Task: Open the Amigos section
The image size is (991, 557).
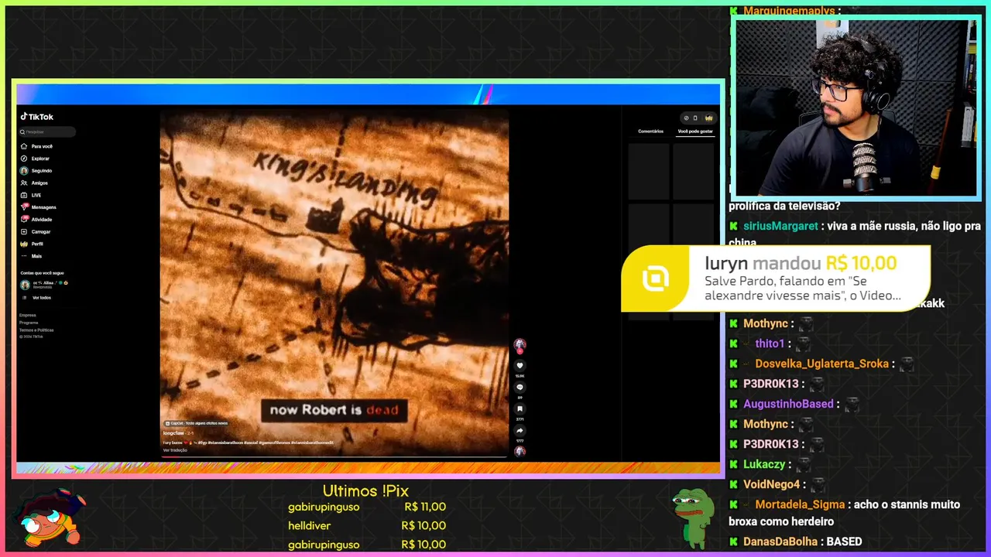Action: (x=34, y=183)
